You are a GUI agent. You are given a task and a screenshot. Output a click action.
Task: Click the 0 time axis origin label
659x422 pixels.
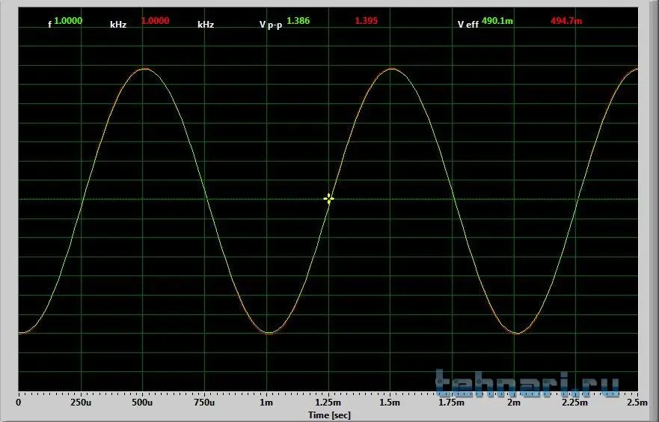19,403
